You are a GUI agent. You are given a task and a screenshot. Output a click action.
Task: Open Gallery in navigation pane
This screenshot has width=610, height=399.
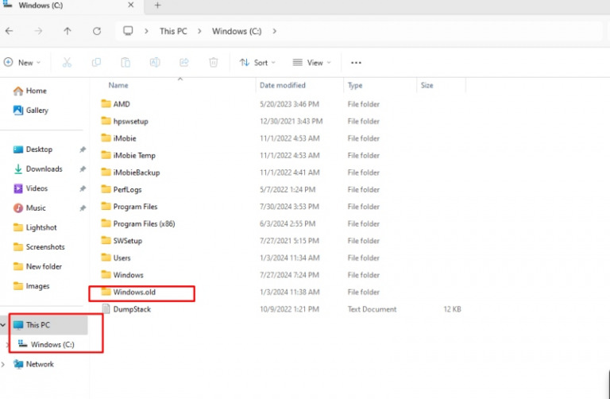point(37,110)
